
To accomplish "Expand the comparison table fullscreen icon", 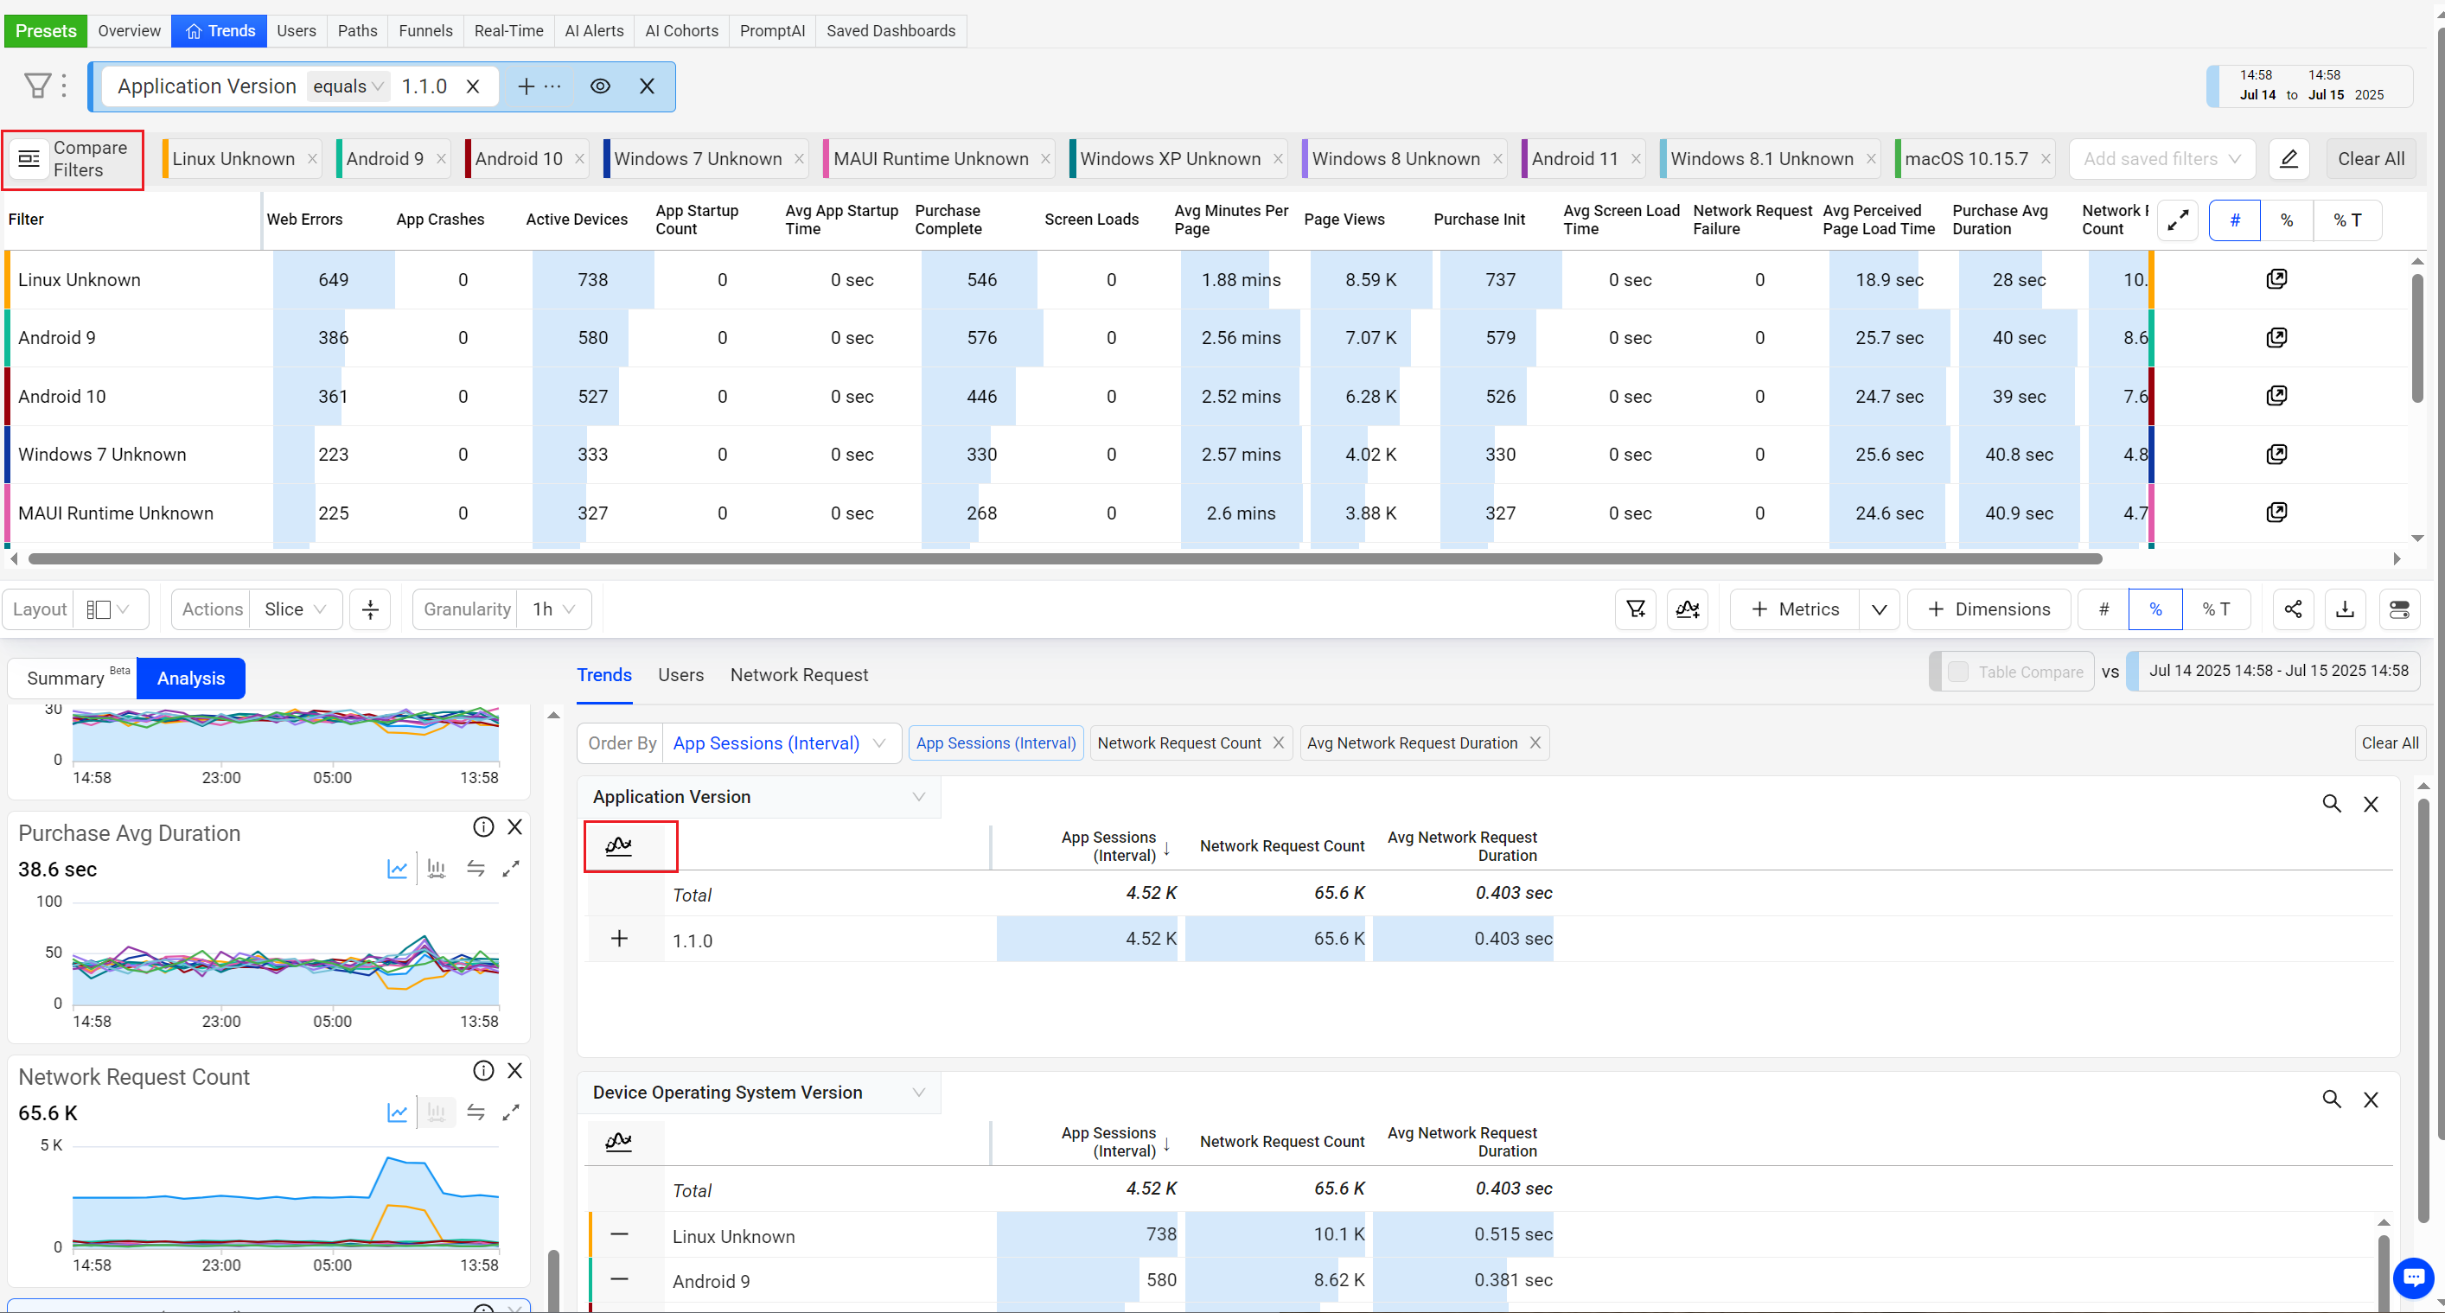I will (x=2177, y=220).
